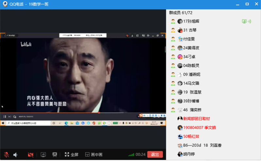
Task: Maximize the QQ电话 call window
Action: (247, 4)
